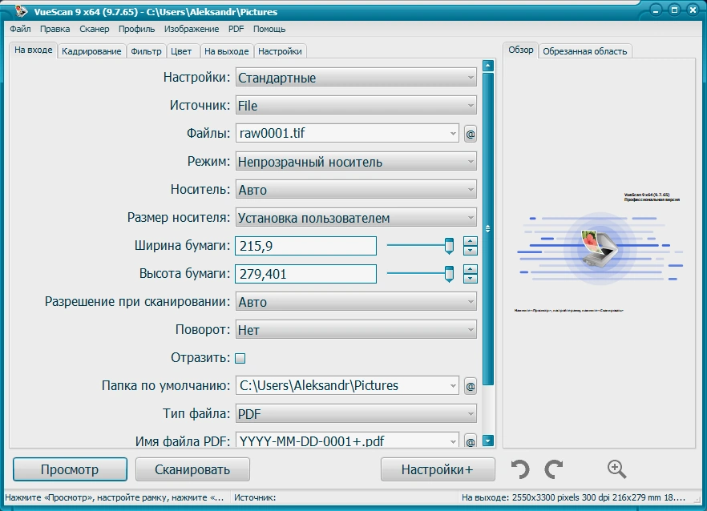The width and height of the screenshot is (707, 511).
Task: Open the Правка menu
Action: (x=55, y=29)
